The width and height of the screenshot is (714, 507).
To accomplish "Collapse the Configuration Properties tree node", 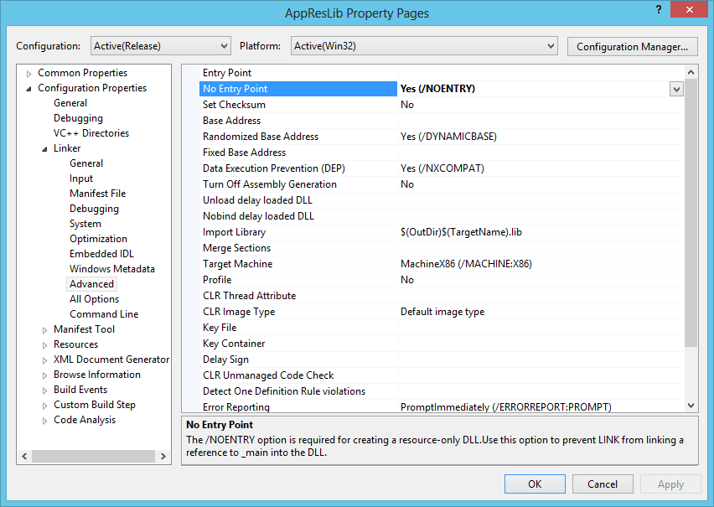I will [28, 88].
